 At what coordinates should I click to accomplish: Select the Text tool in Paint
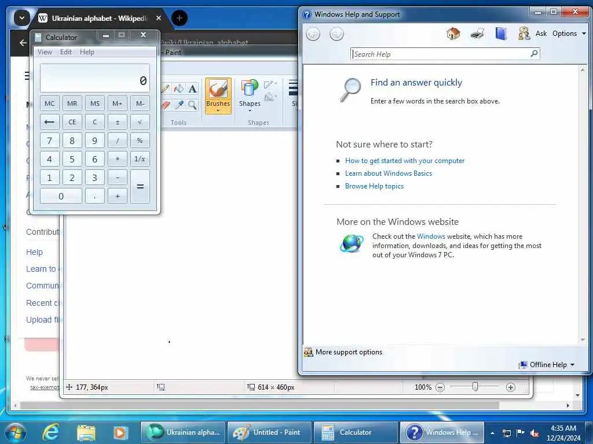point(192,88)
